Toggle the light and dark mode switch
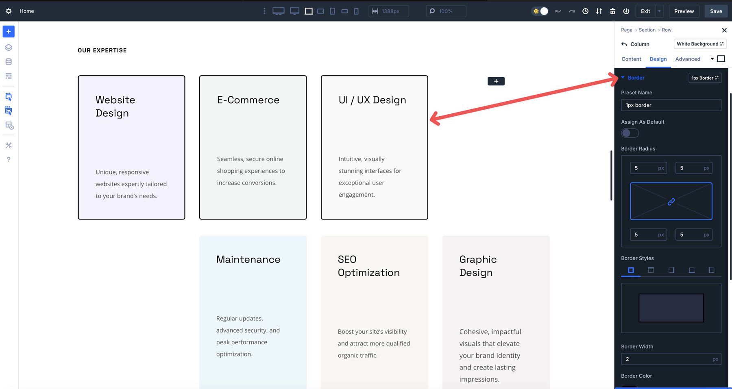Viewport: 732px width, 389px height. 540,11
